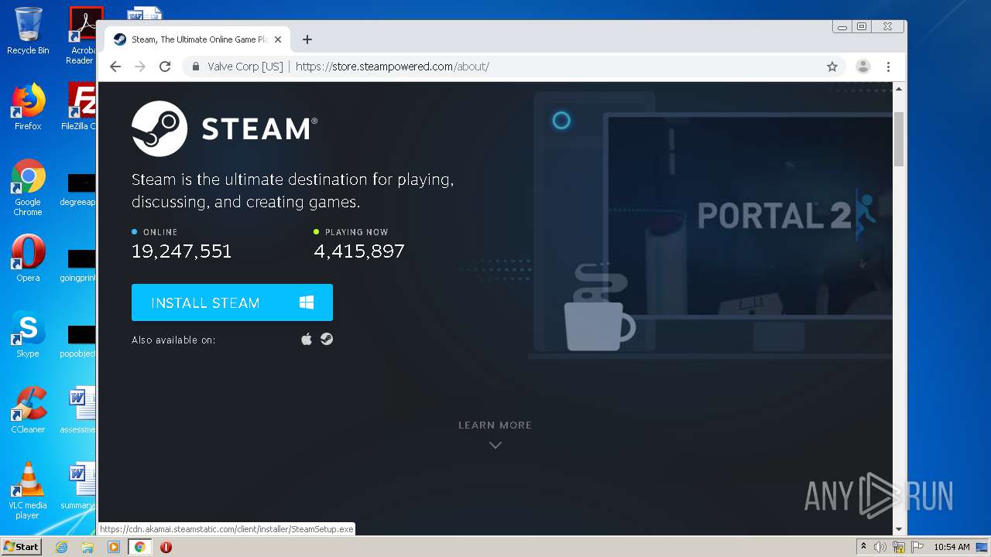Screen dimensions: 991x557
Task: Open the Google Chrome desktop shortcut
Action: (x=28, y=187)
